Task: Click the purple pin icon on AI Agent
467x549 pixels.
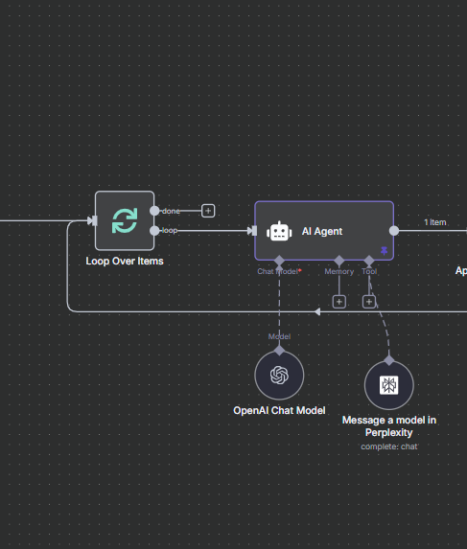Action: 384,251
